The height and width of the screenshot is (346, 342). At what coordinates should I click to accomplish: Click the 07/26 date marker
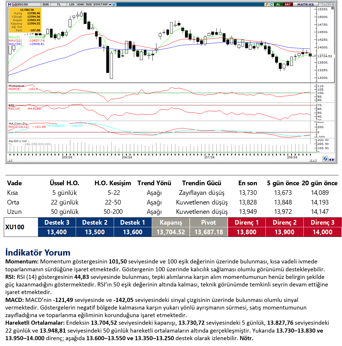210,157
